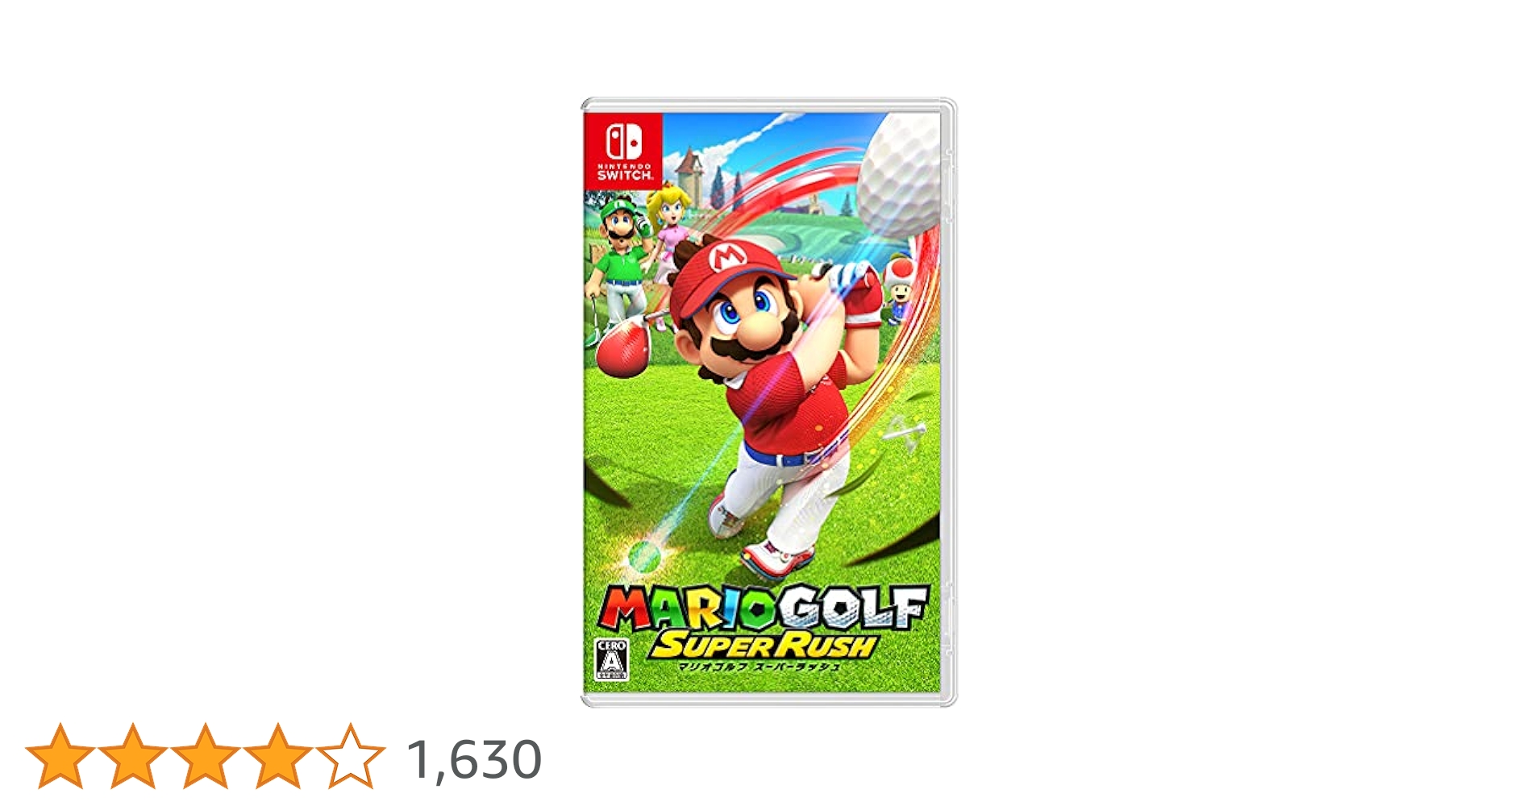The height and width of the screenshot is (806, 1540).
Task: Click the glowing green ball on the grass
Action: (643, 555)
